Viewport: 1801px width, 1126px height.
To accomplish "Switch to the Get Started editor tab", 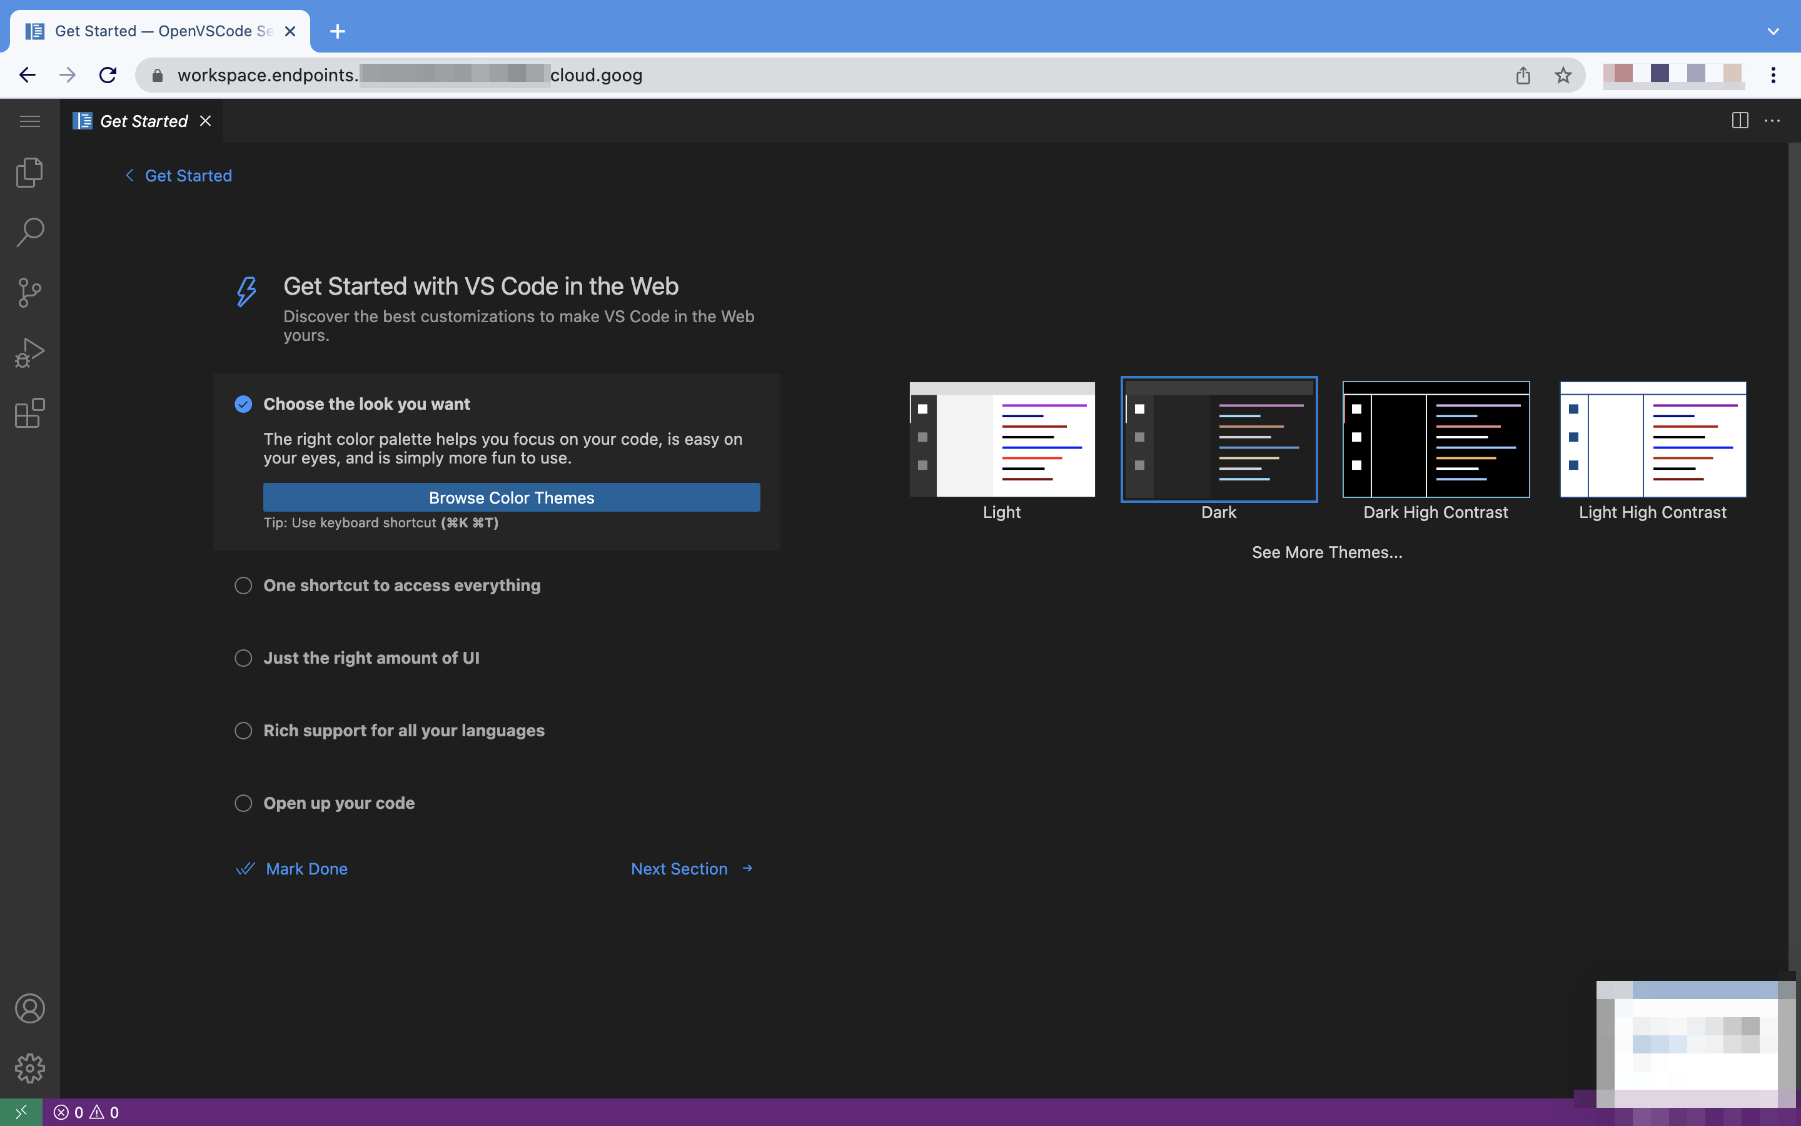I will tap(143, 121).
